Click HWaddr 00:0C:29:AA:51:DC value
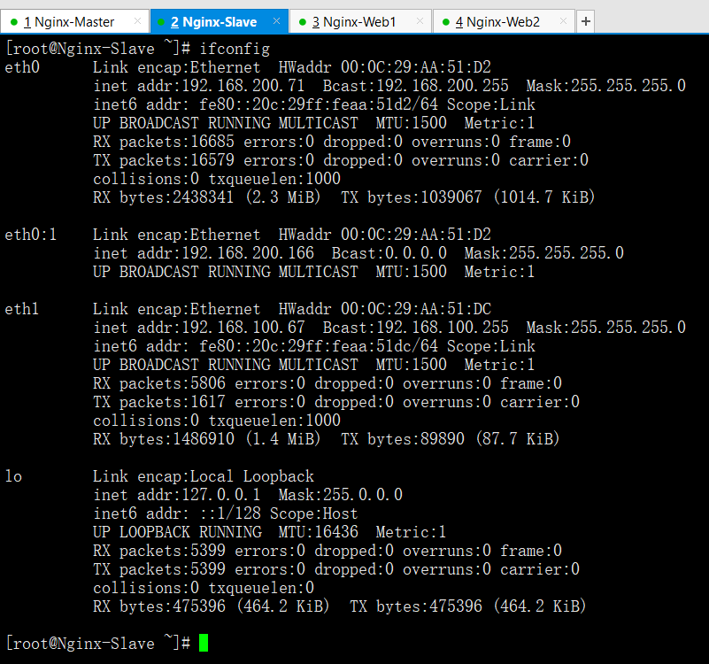This screenshot has height=664, width=709. pyautogui.click(x=384, y=309)
